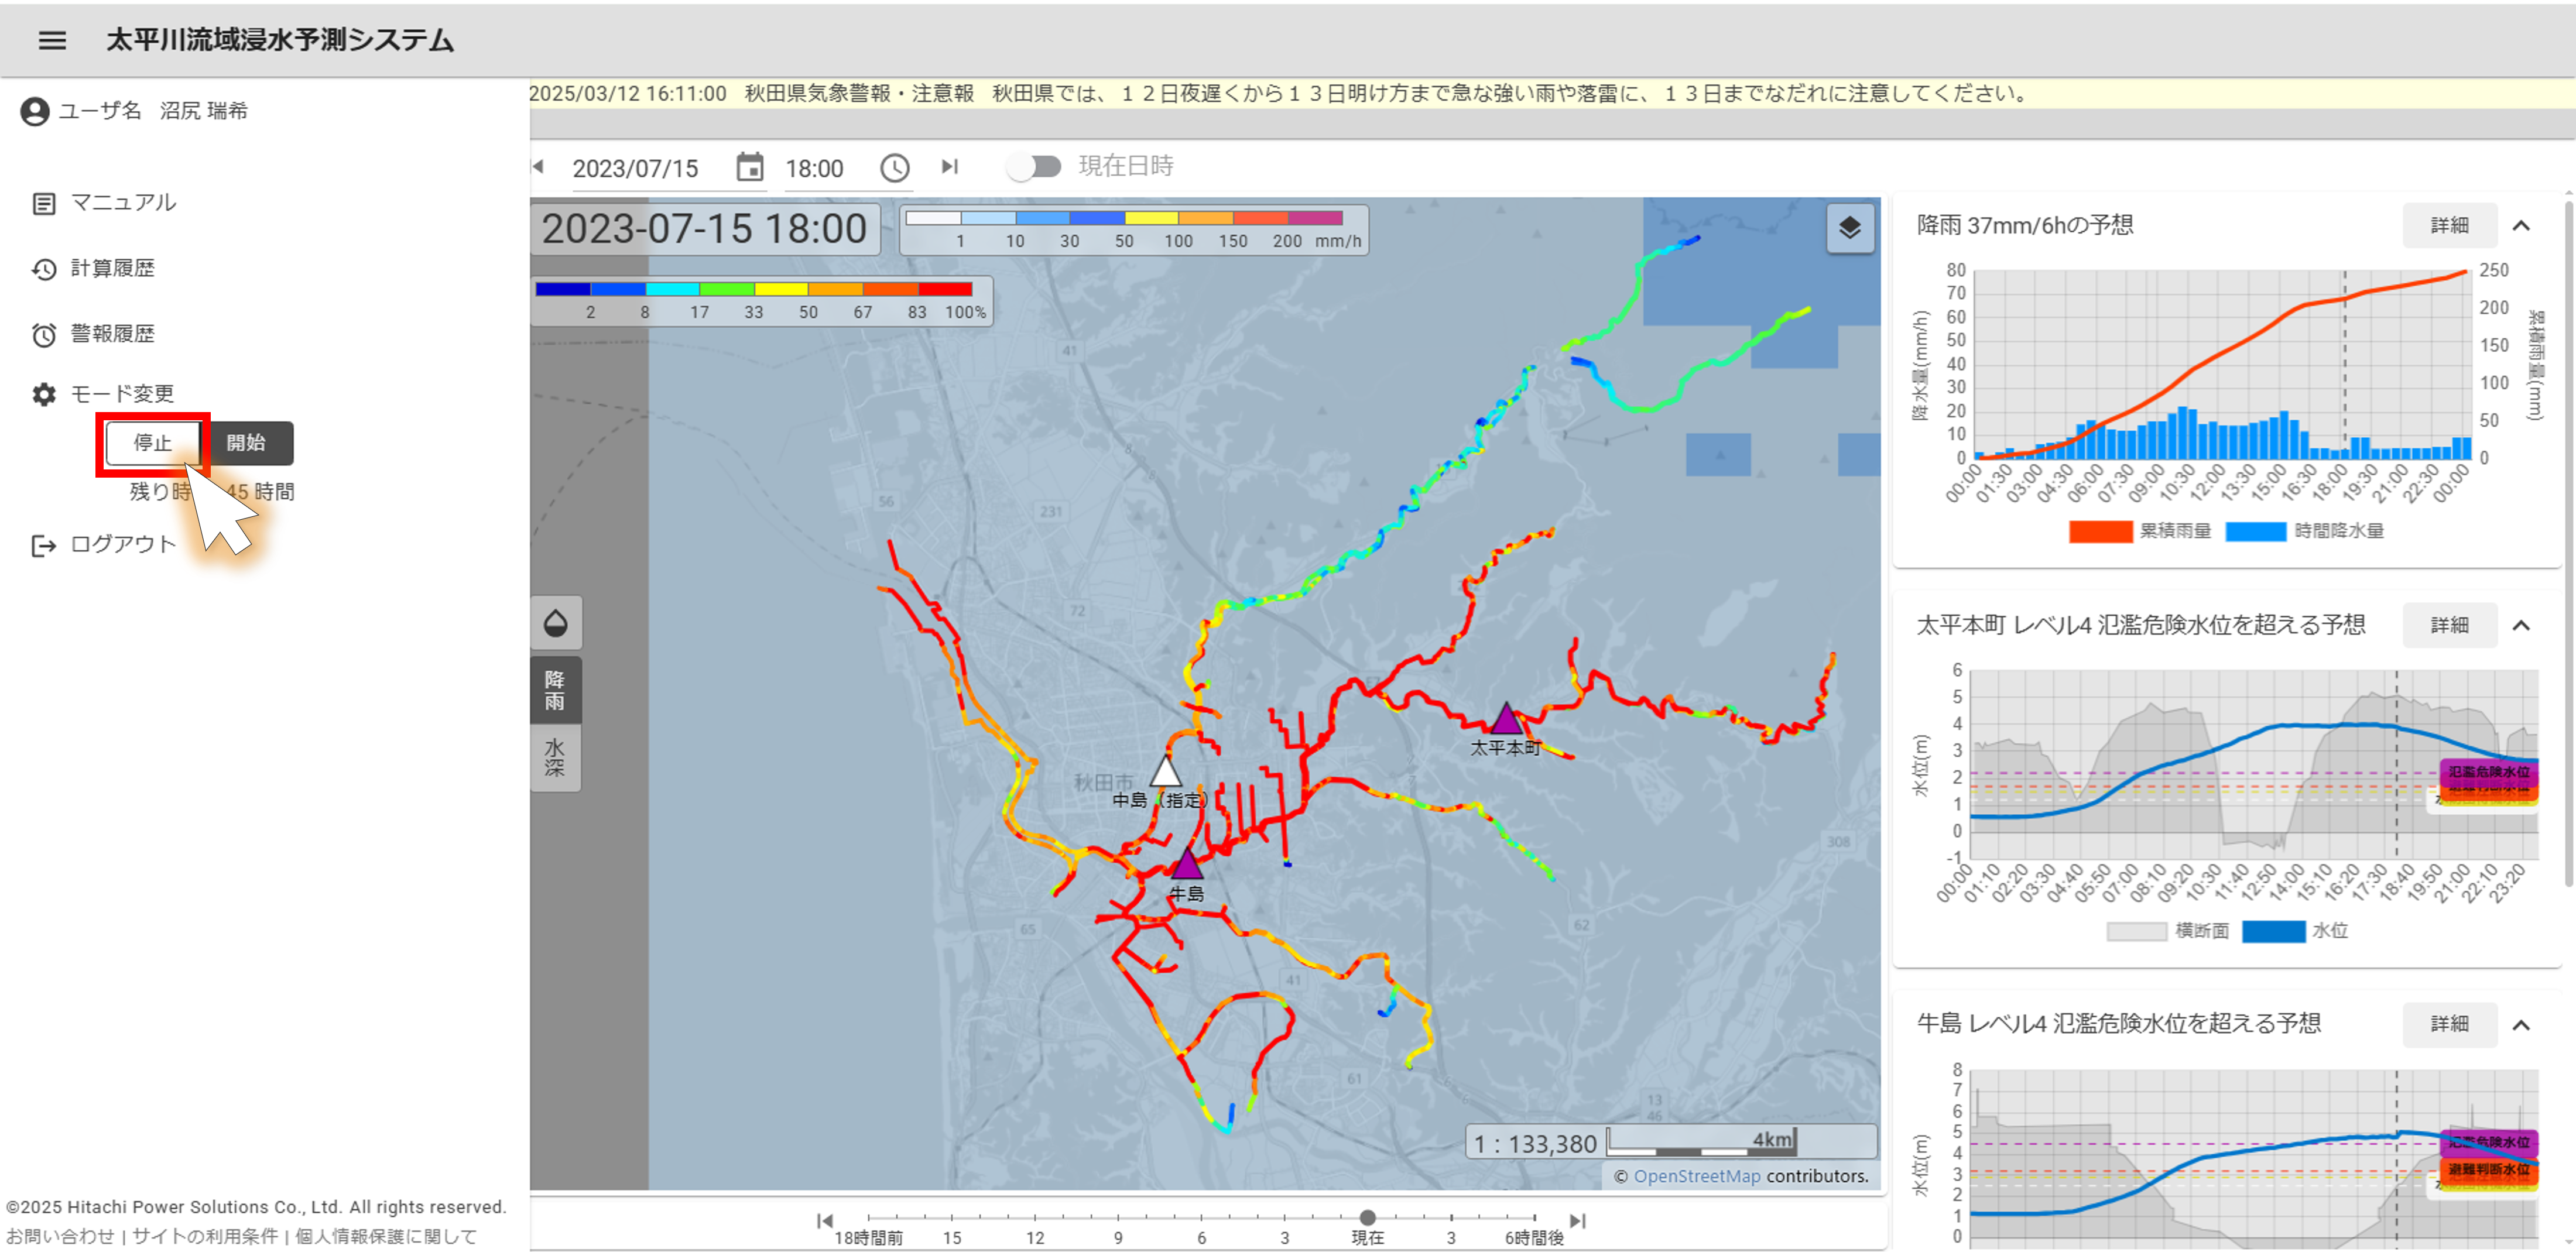Collapse the 太平本町 water level panel
This screenshot has height=1252, width=2576.
[x=2521, y=625]
